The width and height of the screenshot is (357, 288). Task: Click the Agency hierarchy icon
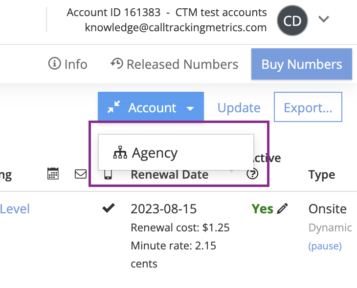point(120,152)
